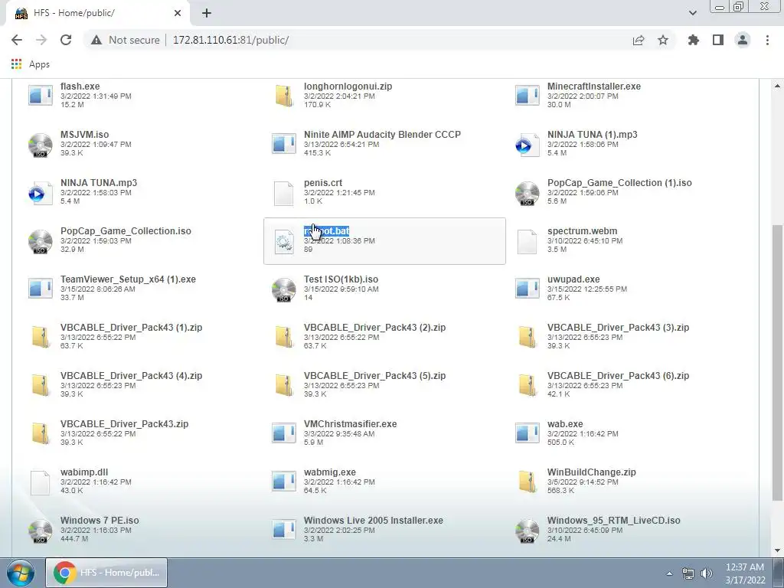Go back to the previous page
This screenshot has height=588, width=784.
click(x=17, y=40)
